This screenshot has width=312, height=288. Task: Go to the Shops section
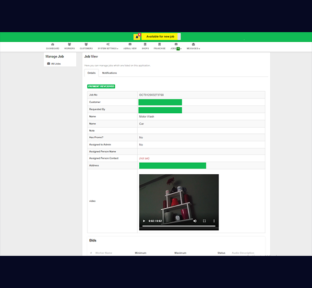coord(145,44)
